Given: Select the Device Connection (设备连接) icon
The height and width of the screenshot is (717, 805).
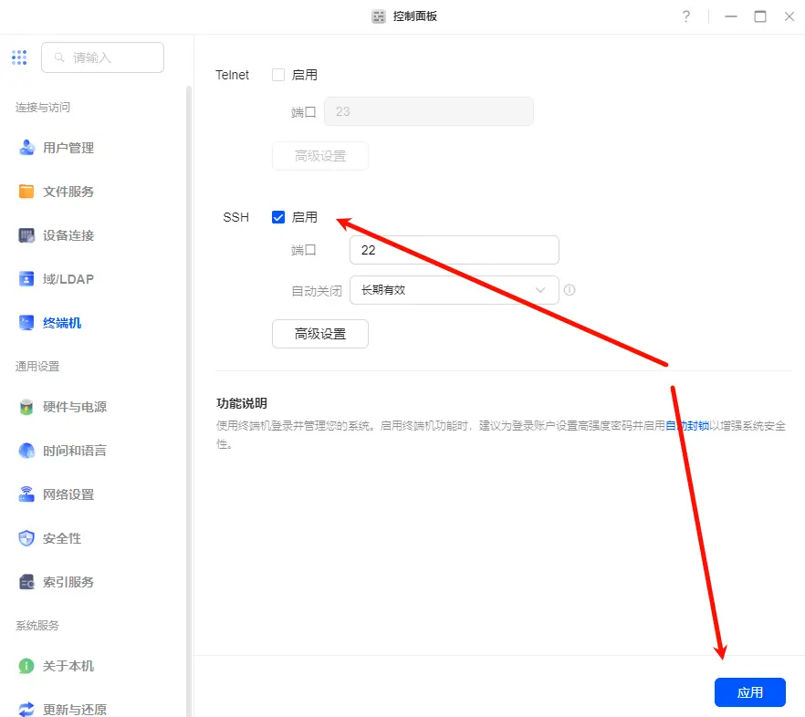Looking at the screenshot, I should coord(26,235).
